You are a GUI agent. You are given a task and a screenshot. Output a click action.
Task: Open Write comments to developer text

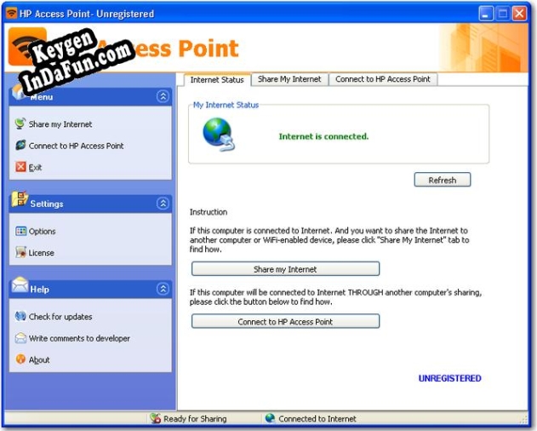[x=79, y=338]
